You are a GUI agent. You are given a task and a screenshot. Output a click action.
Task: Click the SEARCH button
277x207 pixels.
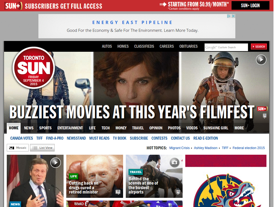(259, 47)
